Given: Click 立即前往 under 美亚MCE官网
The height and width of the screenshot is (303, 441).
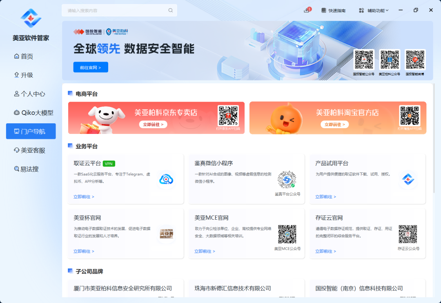Looking at the screenshot, I should click(x=205, y=251).
